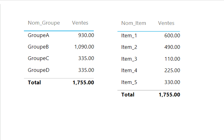Select the Item_1 row label
This screenshot has height=140, width=224.
coord(129,36)
